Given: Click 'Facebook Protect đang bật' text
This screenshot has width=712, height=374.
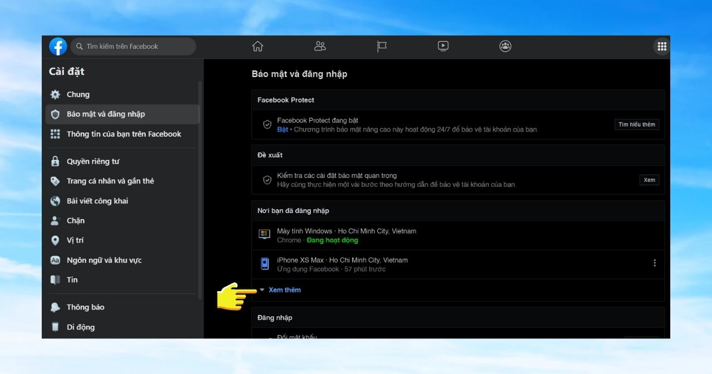Looking at the screenshot, I should [318, 121].
